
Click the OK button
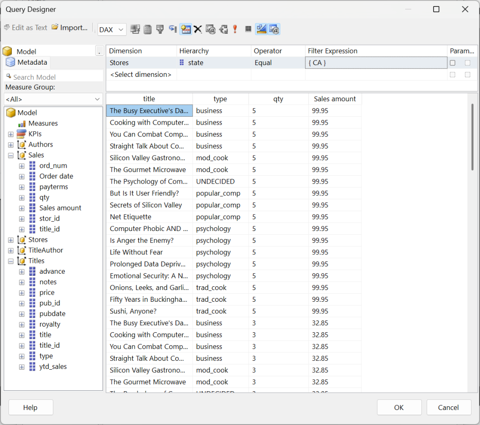pyautogui.click(x=399, y=407)
